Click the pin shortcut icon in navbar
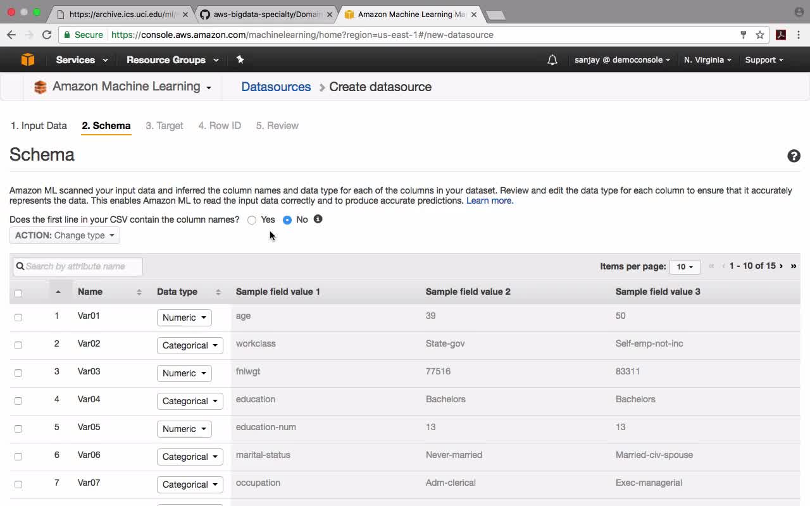 (240, 59)
